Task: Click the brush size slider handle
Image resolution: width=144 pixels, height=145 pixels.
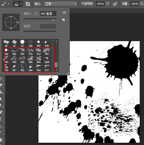Action: coord(53,20)
